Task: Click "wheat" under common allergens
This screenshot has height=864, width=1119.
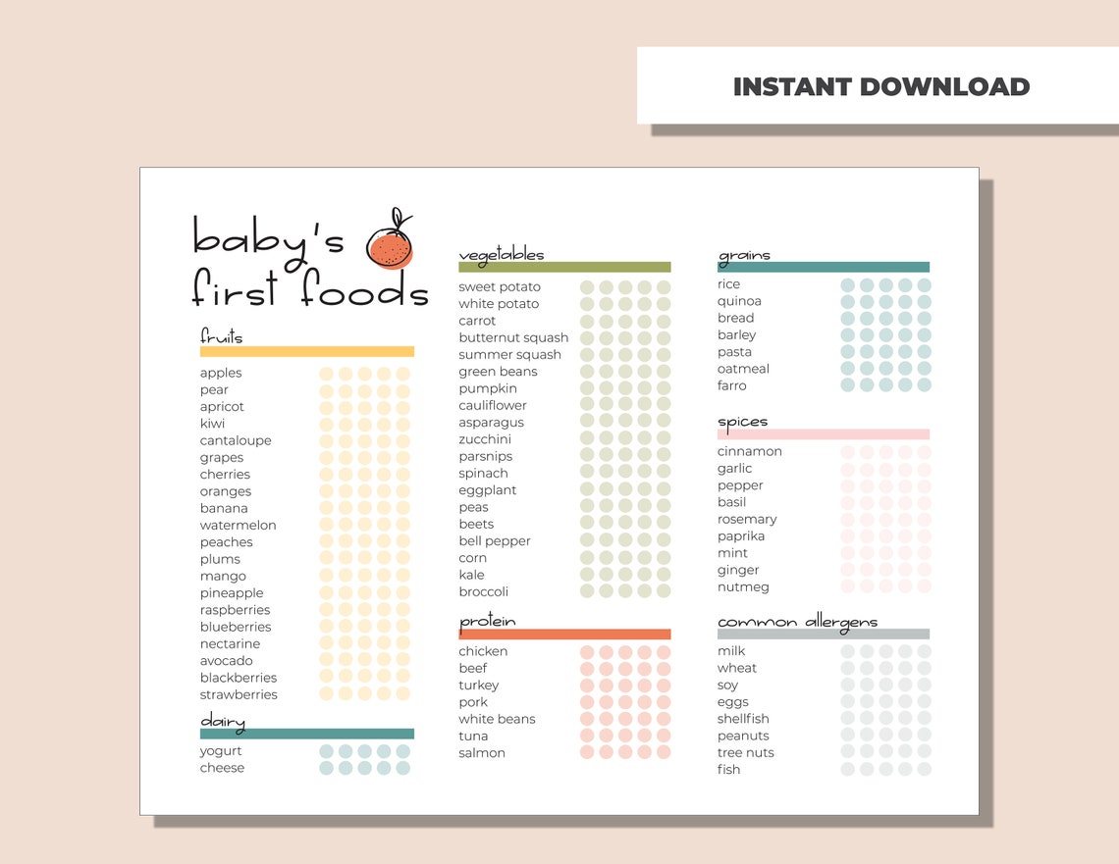Action: tap(736, 668)
